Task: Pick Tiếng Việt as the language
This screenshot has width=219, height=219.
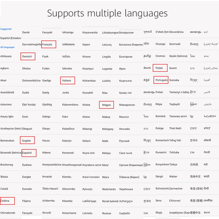Action: [175, 140]
